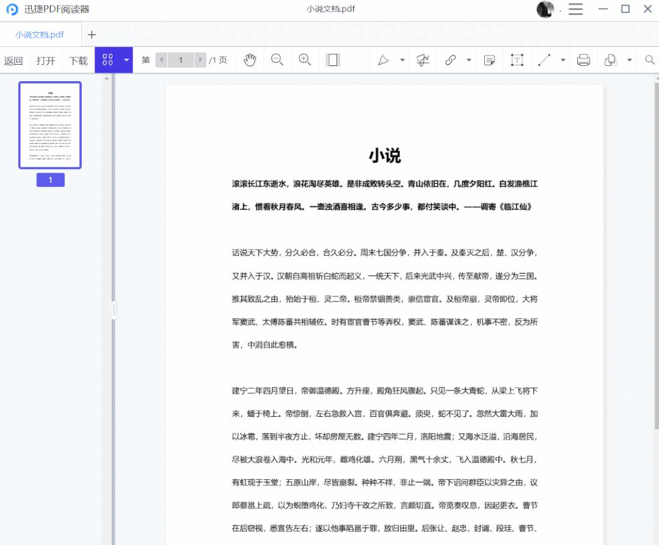659x545 pixels.
Task: Zoom out the PDF page
Action: 277,60
